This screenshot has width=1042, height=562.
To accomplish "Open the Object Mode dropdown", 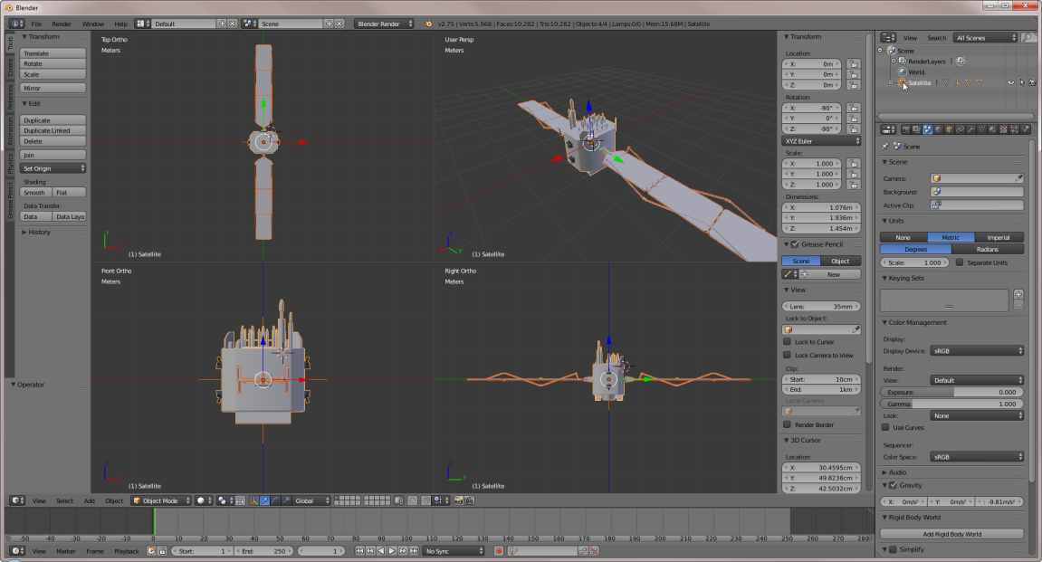I will click(x=161, y=500).
